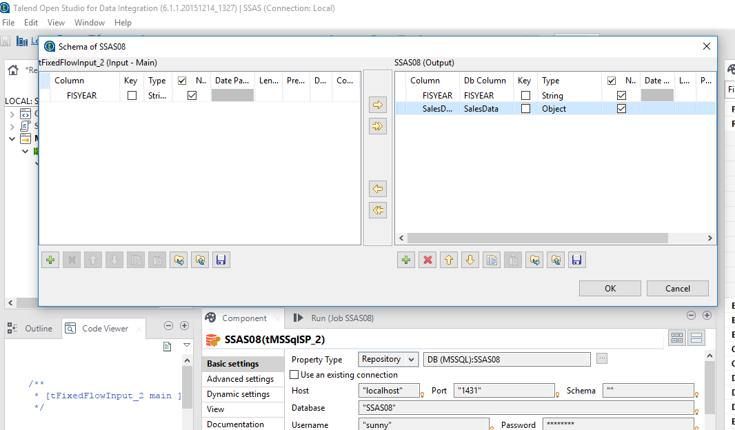
Task: Minimize the Component view panel
Action: (x=691, y=315)
